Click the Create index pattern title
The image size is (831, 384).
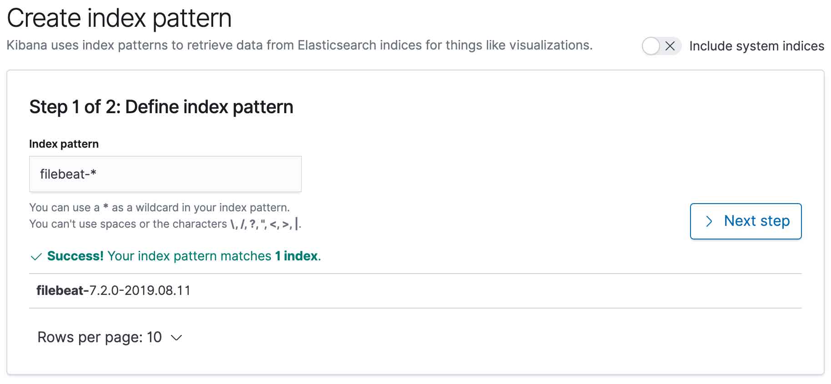(119, 19)
